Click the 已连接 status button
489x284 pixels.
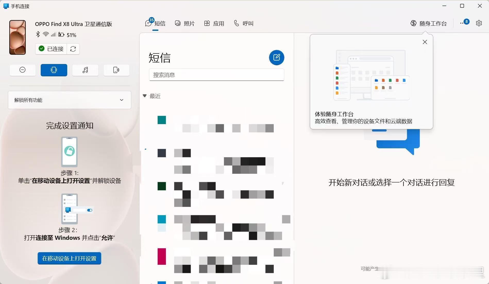click(x=51, y=49)
